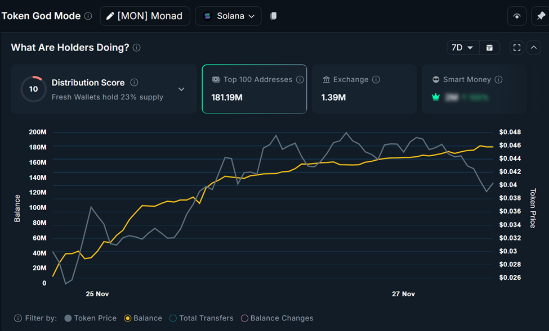Select the pin icon in the header
This screenshot has width=549, height=331.
542,16
